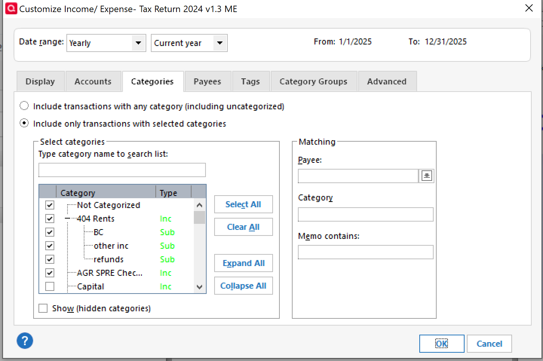543x361 pixels.
Task: Focus the Matching Payee field
Action: click(358, 176)
